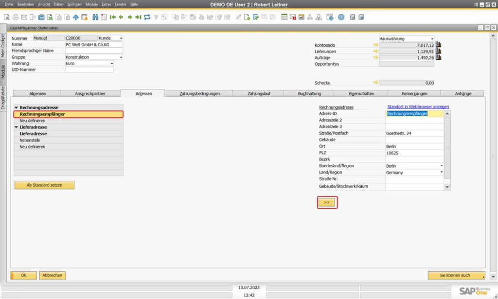
Task: Click the address fields scrollbar down arrow
Action: (447, 187)
